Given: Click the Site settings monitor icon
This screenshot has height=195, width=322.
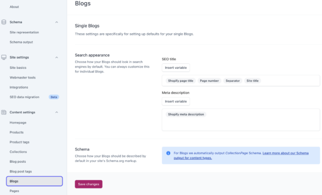Looking at the screenshot, I should (x=4, y=57).
